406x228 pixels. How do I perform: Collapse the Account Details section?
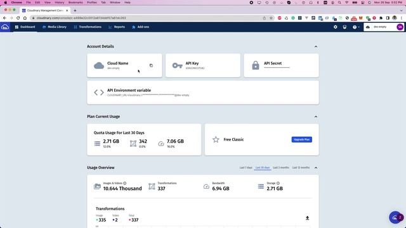pyautogui.click(x=316, y=46)
